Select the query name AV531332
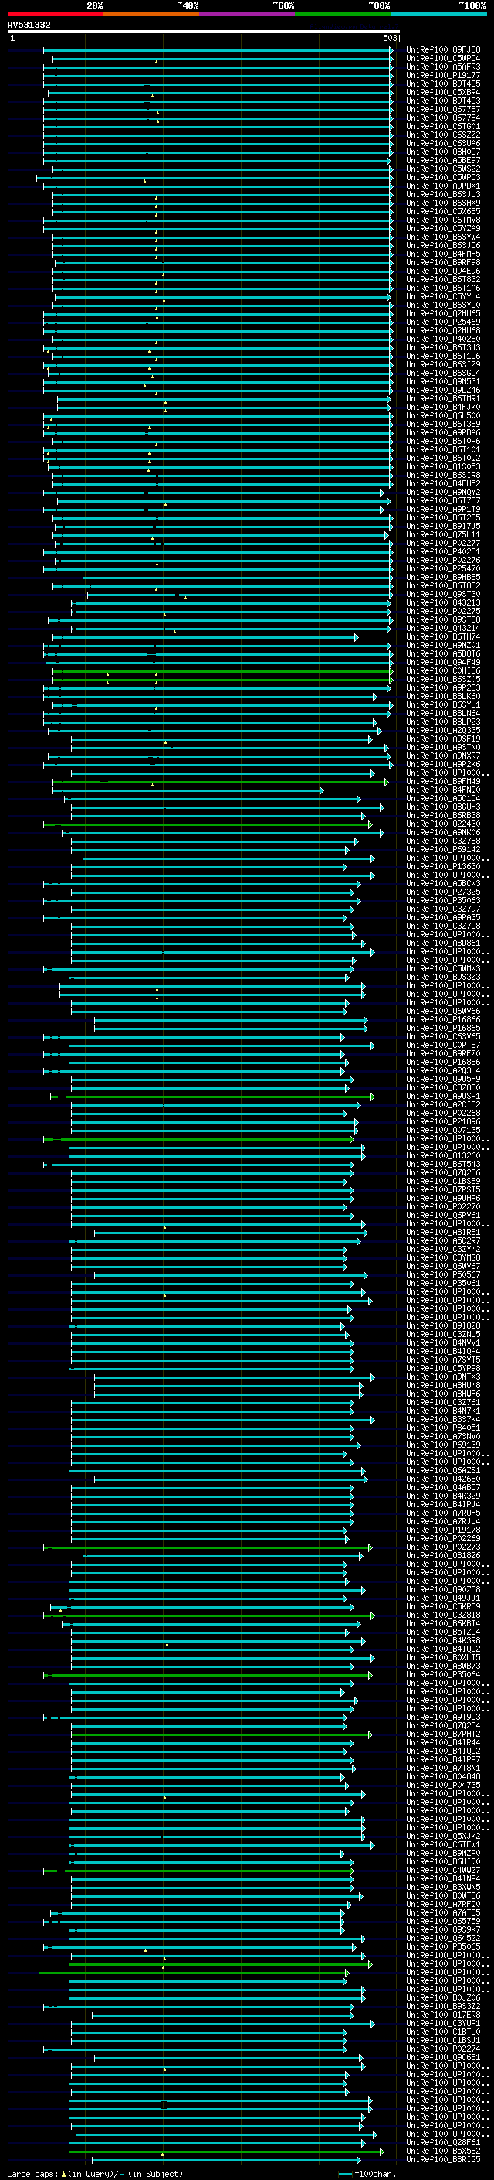Screen dimensions: 494x2180 click(x=29, y=25)
